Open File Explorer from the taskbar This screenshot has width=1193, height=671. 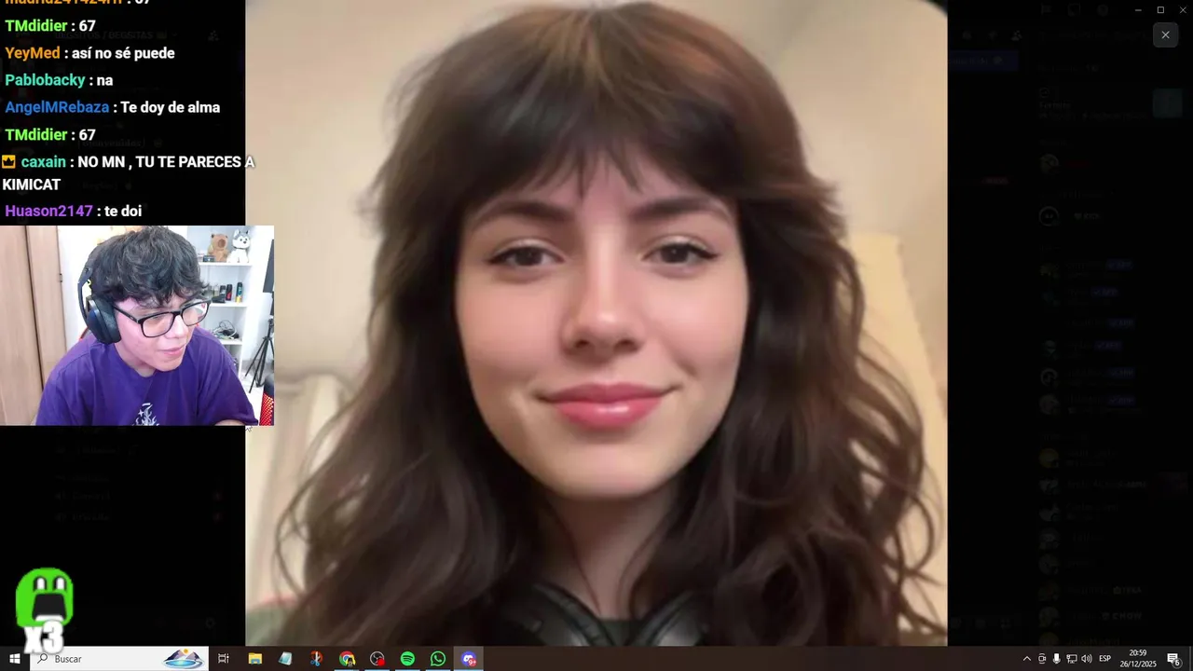coord(254,659)
